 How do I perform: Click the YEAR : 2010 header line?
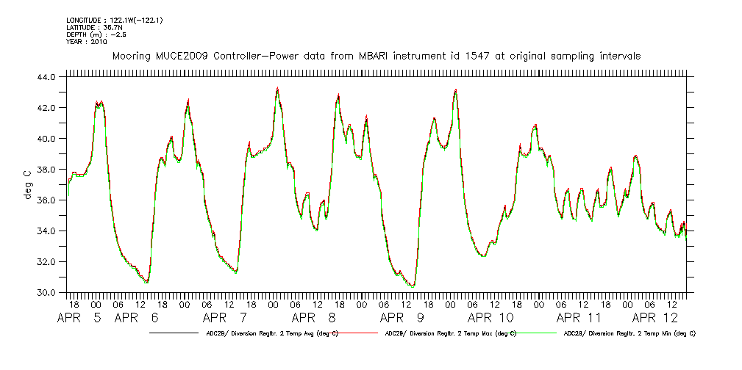click(x=87, y=41)
